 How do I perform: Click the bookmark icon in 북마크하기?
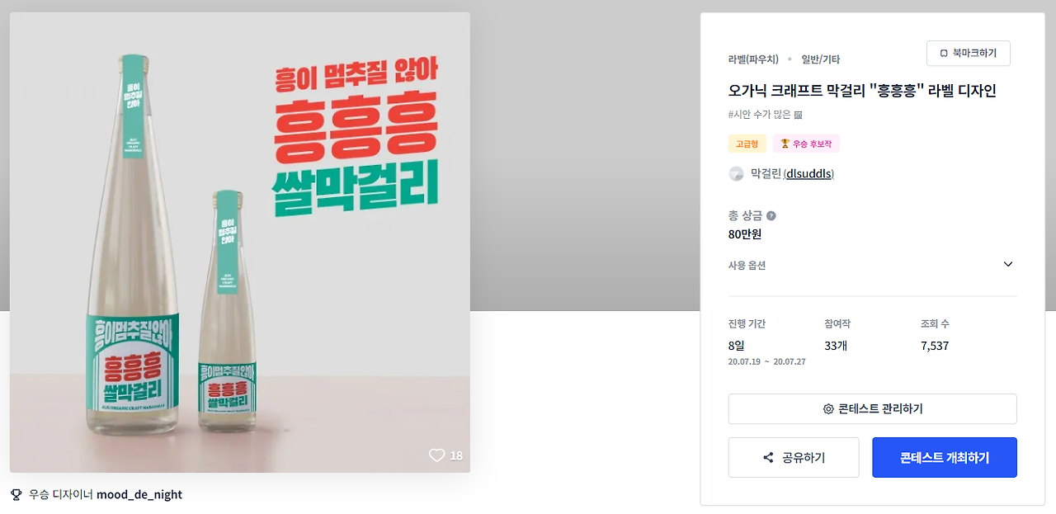(944, 53)
